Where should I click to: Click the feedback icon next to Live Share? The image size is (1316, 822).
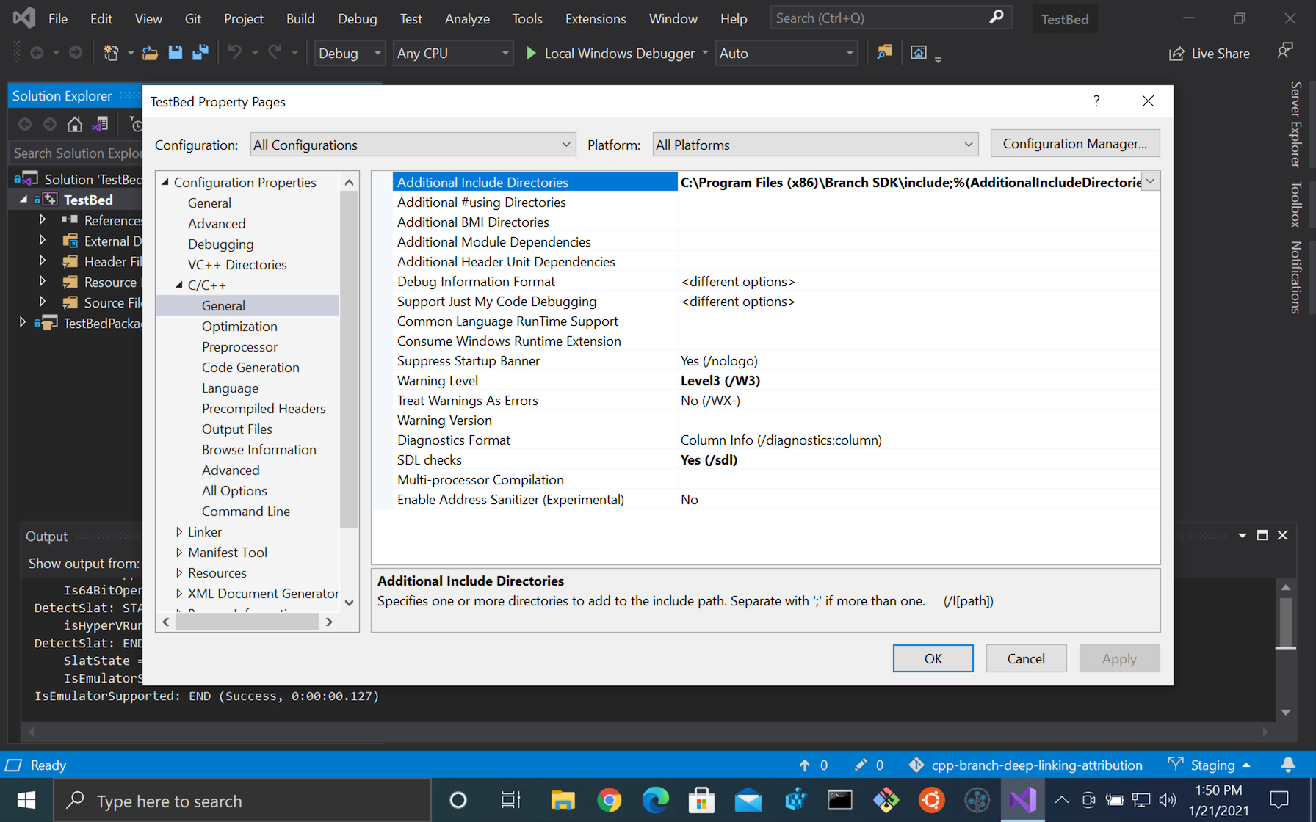pyautogui.click(x=1284, y=52)
